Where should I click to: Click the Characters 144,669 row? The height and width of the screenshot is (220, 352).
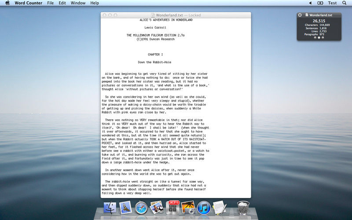(x=317, y=25)
